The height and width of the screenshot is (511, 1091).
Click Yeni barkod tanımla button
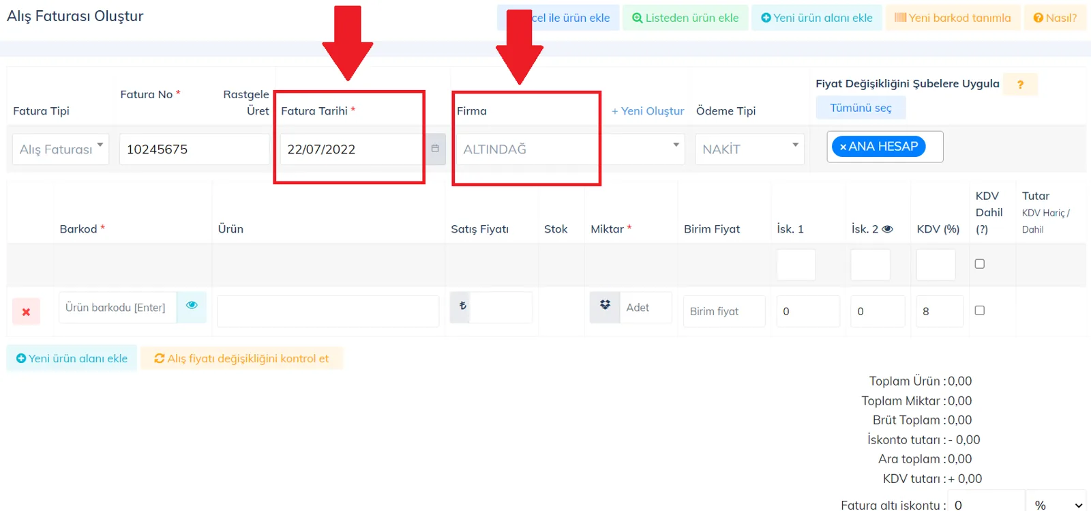point(953,18)
